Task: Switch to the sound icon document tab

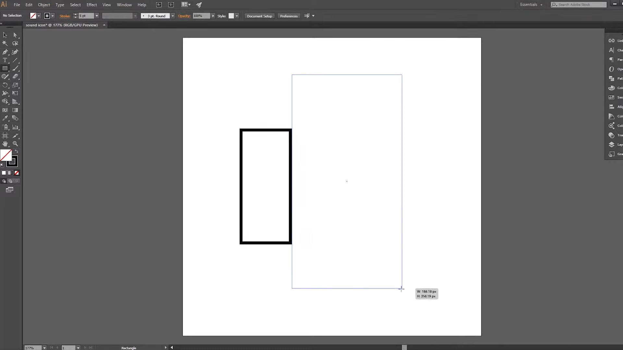Action: (62, 25)
